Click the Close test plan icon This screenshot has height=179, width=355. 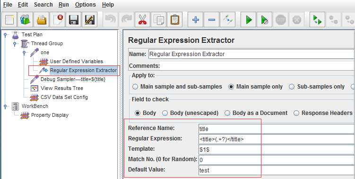click(58, 20)
